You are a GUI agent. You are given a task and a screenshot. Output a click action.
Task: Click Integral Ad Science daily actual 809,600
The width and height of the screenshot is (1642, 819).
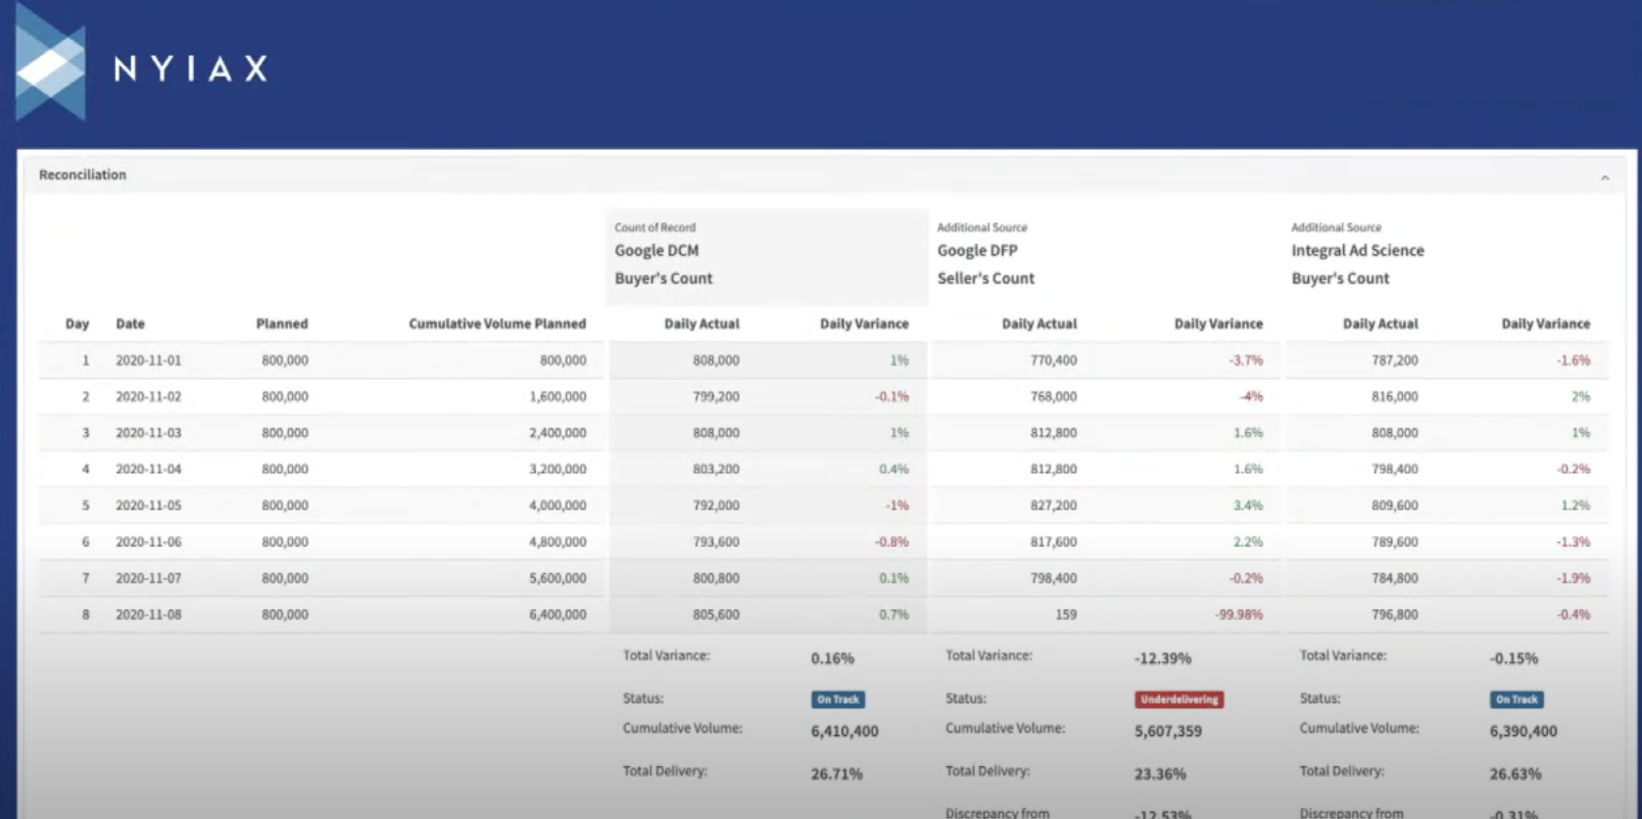[1394, 506]
